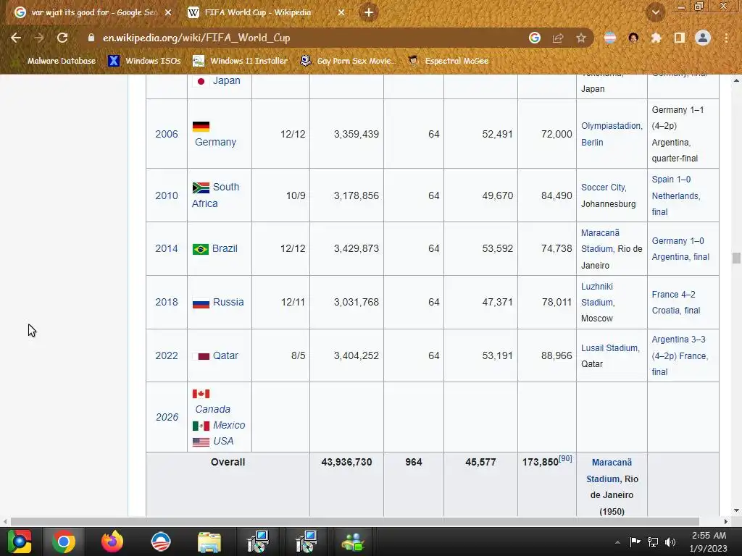Open the Malware Database bookmark
The height and width of the screenshot is (556, 742).
click(54, 61)
